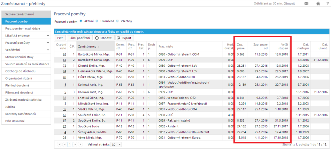Click cell 0033 - Vedoucí odboru OTJ

click(190, 77)
